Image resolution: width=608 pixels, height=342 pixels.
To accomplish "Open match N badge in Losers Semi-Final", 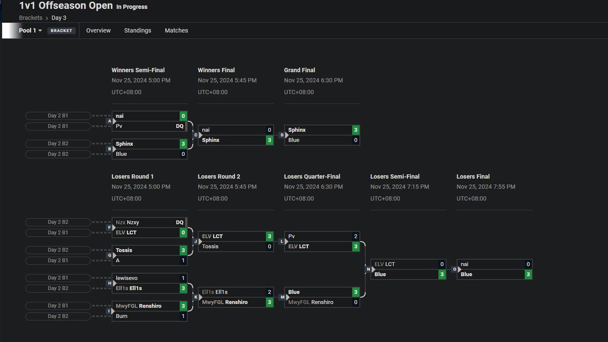I will click(368, 269).
